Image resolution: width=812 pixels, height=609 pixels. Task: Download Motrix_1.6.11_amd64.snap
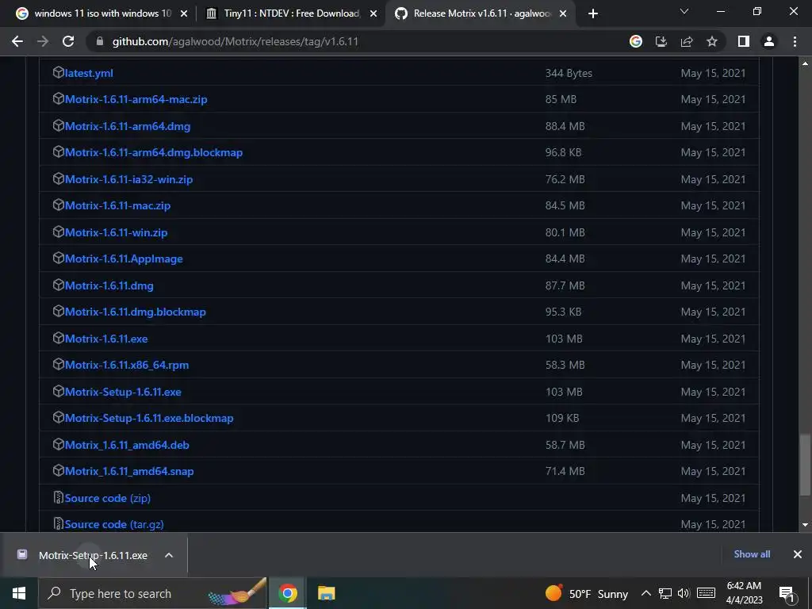(x=129, y=471)
